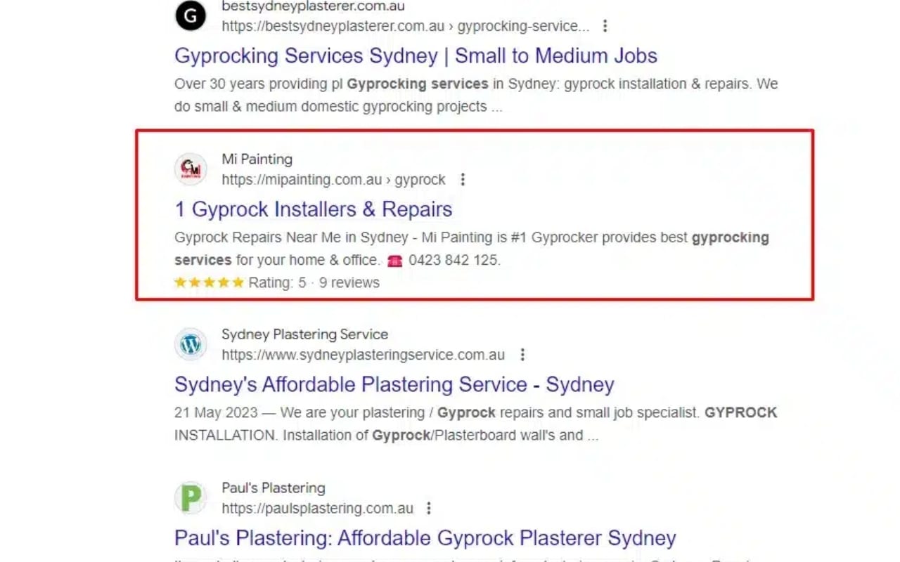Screen dimensions: 900x562
Task: Click the "Paul's Plastering" site name
Action: coord(273,488)
